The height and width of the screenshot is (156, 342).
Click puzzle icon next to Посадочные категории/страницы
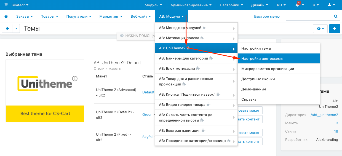229,141
